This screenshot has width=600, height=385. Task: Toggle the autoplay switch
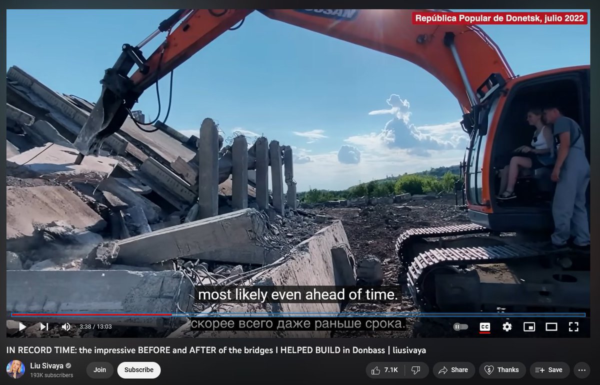[460, 326]
